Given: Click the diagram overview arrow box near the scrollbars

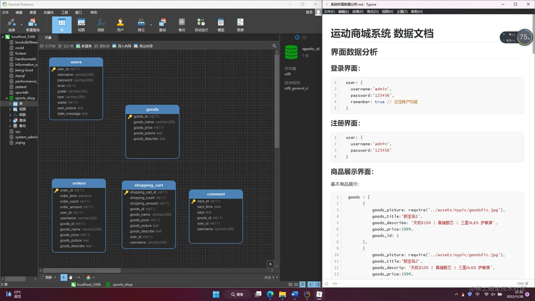Looking at the screenshot, I should (270, 264).
